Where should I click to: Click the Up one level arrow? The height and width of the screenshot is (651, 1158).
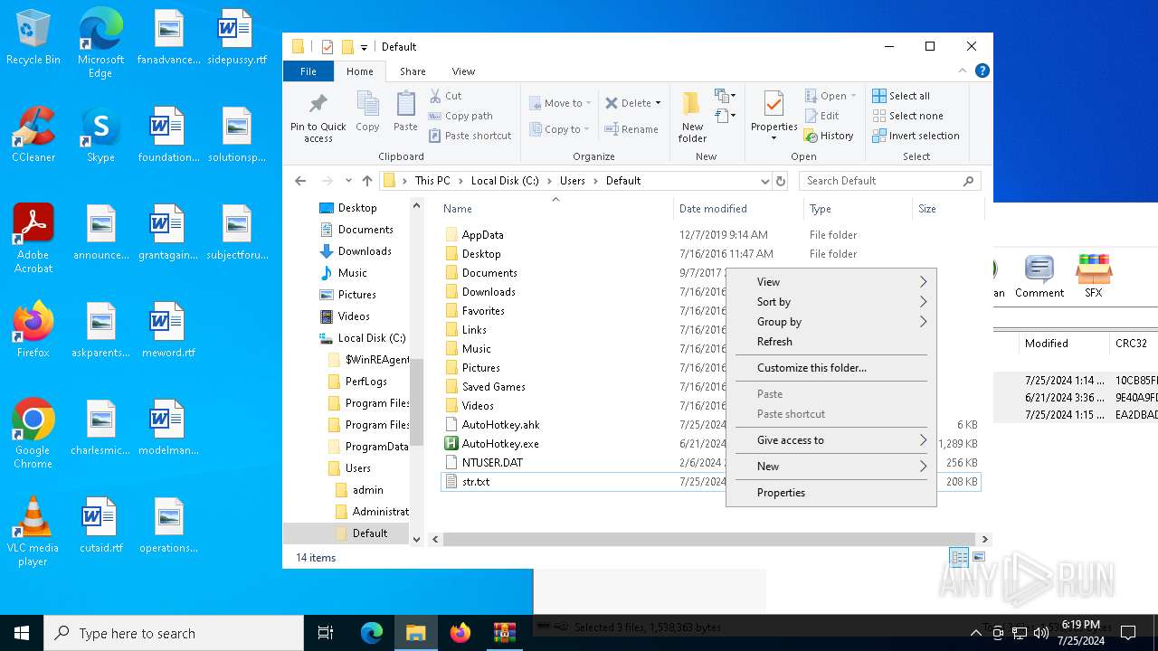[x=366, y=181]
